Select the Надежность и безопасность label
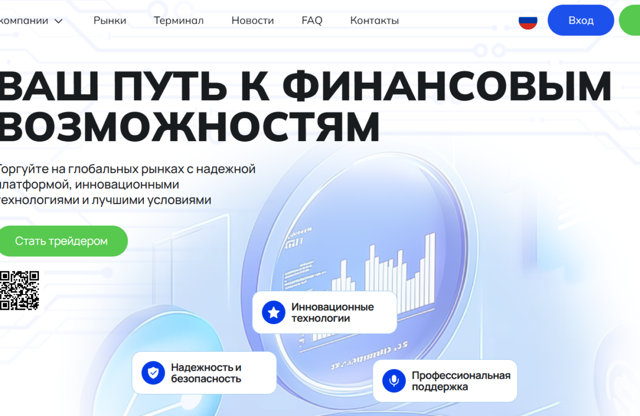Screen dimensions: 640x416 click(206, 373)
